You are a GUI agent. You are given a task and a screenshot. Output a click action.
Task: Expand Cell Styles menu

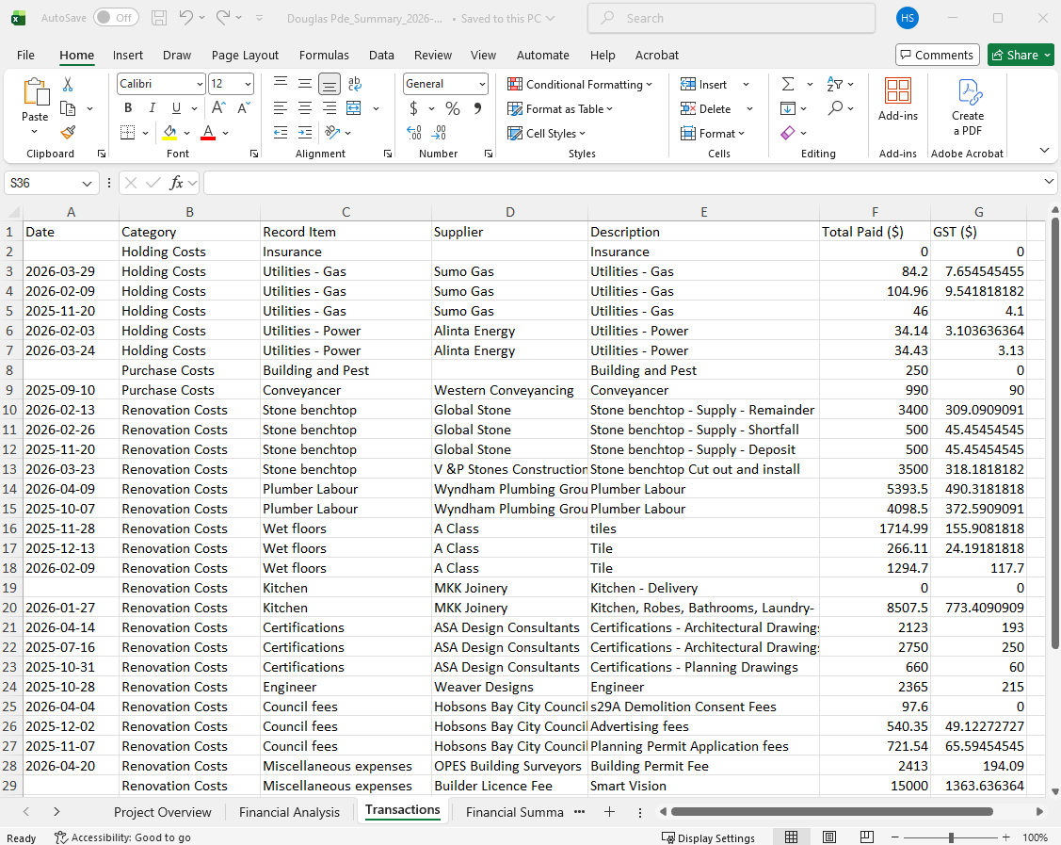[546, 134]
